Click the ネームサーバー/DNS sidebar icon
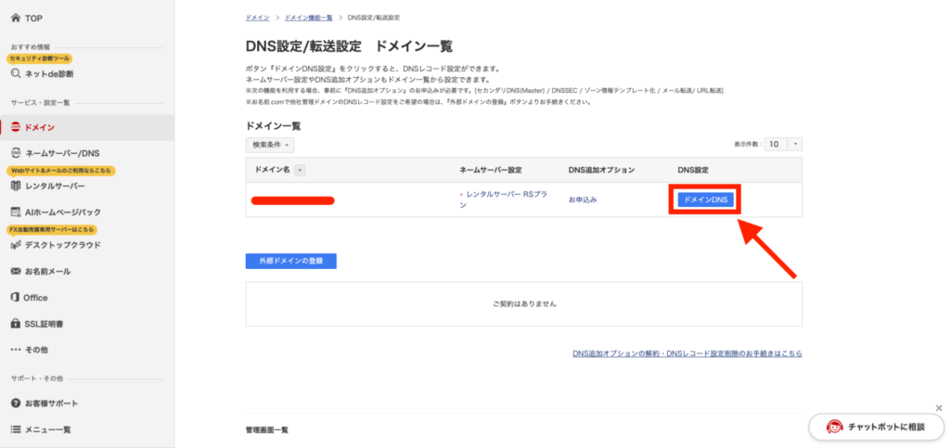 click(16, 153)
